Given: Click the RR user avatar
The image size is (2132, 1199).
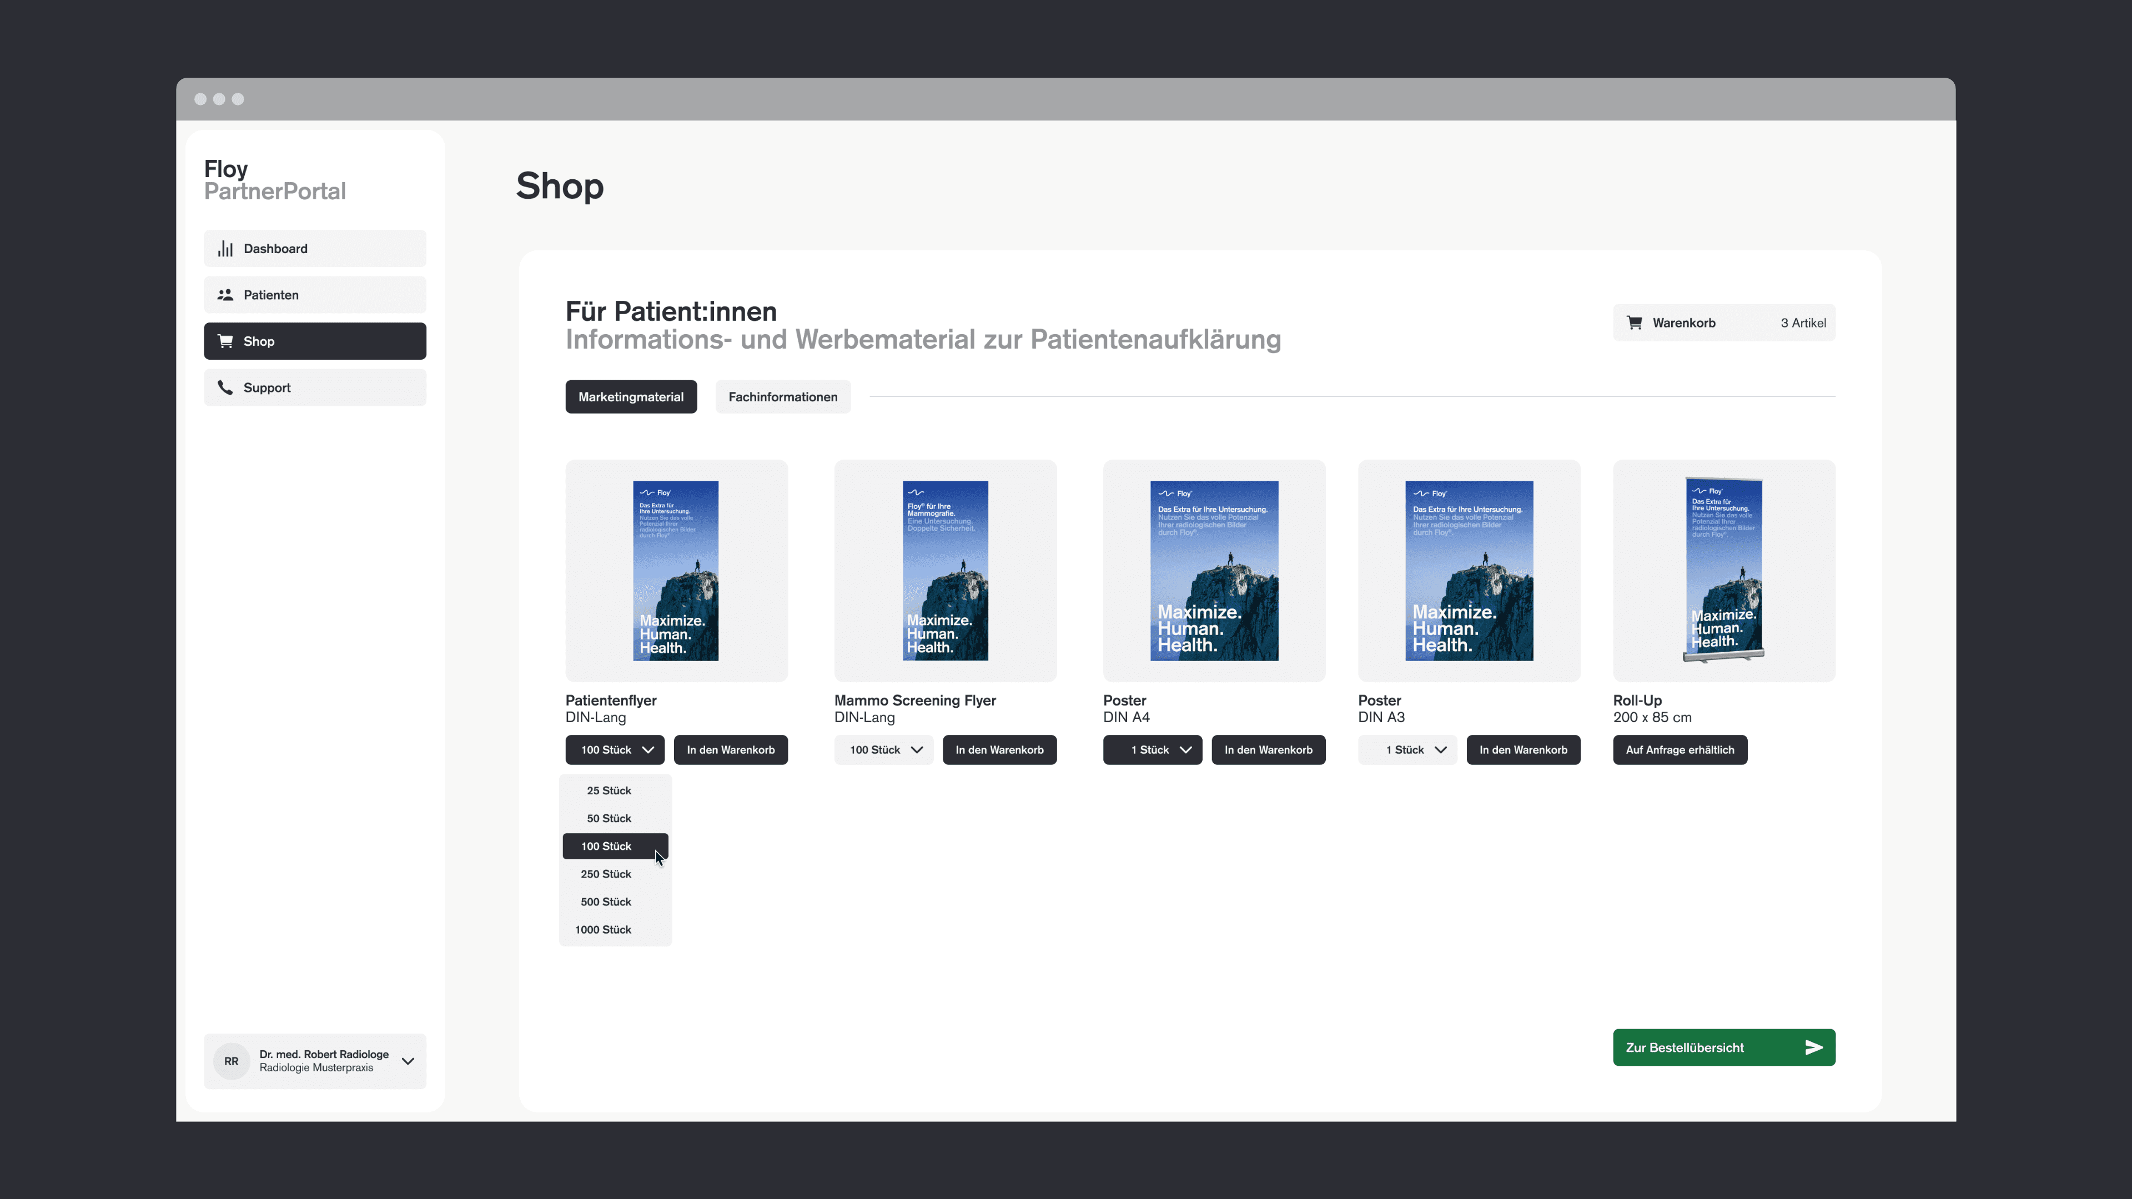Looking at the screenshot, I should click(232, 1061).
